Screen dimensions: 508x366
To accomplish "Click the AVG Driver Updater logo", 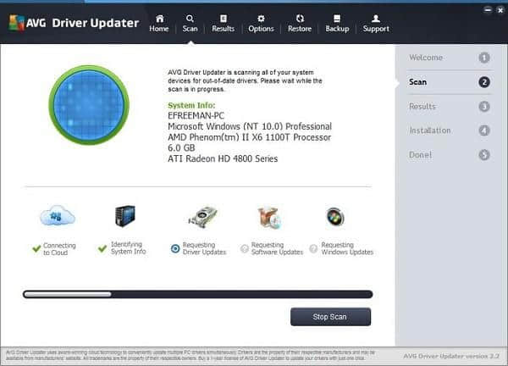I will pyautogui.click(x=75, y=23).
